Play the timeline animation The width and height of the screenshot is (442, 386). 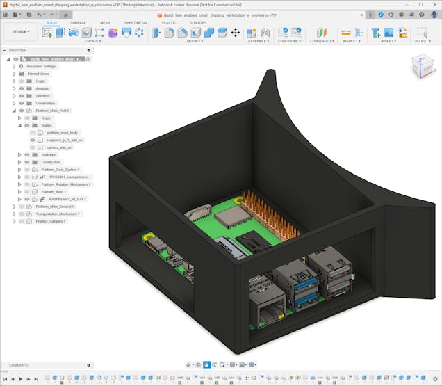pos(20,379)
